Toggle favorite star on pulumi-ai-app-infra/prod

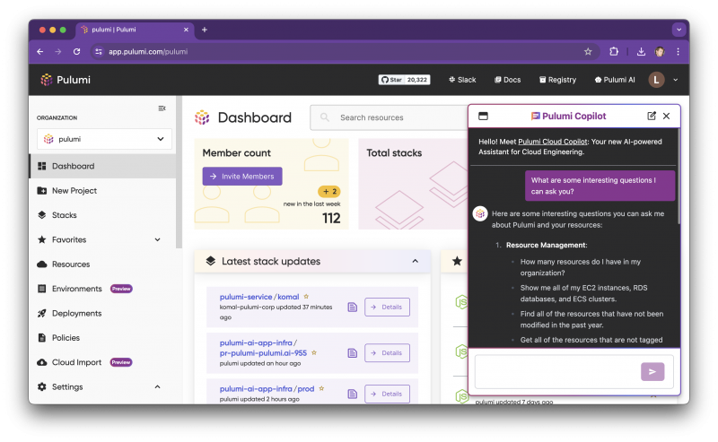pyautogui.click(x=321, y=388)
